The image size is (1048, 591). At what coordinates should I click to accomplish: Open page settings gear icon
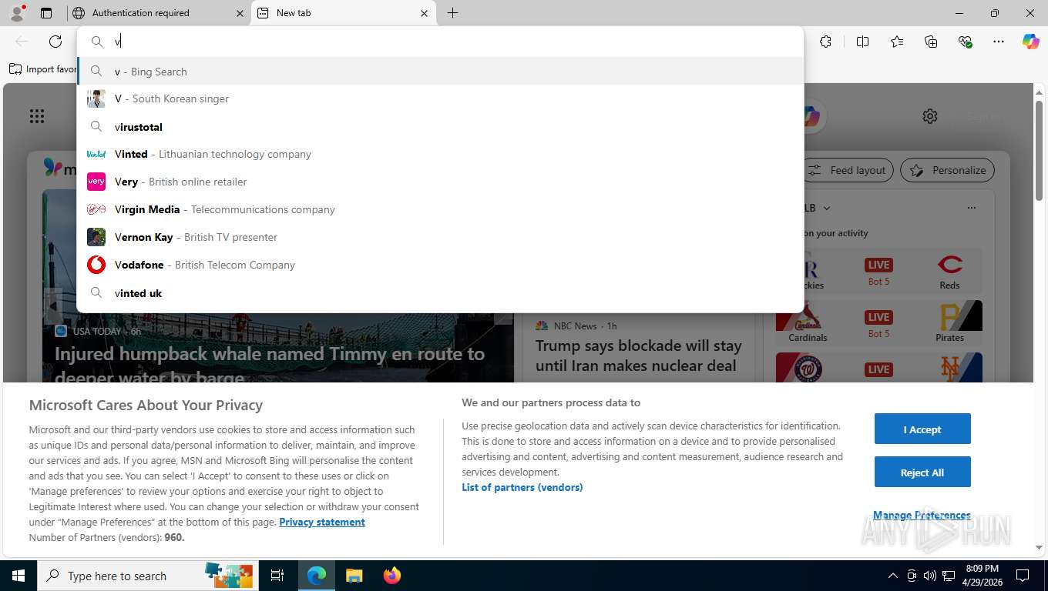(x=930, y=116)
